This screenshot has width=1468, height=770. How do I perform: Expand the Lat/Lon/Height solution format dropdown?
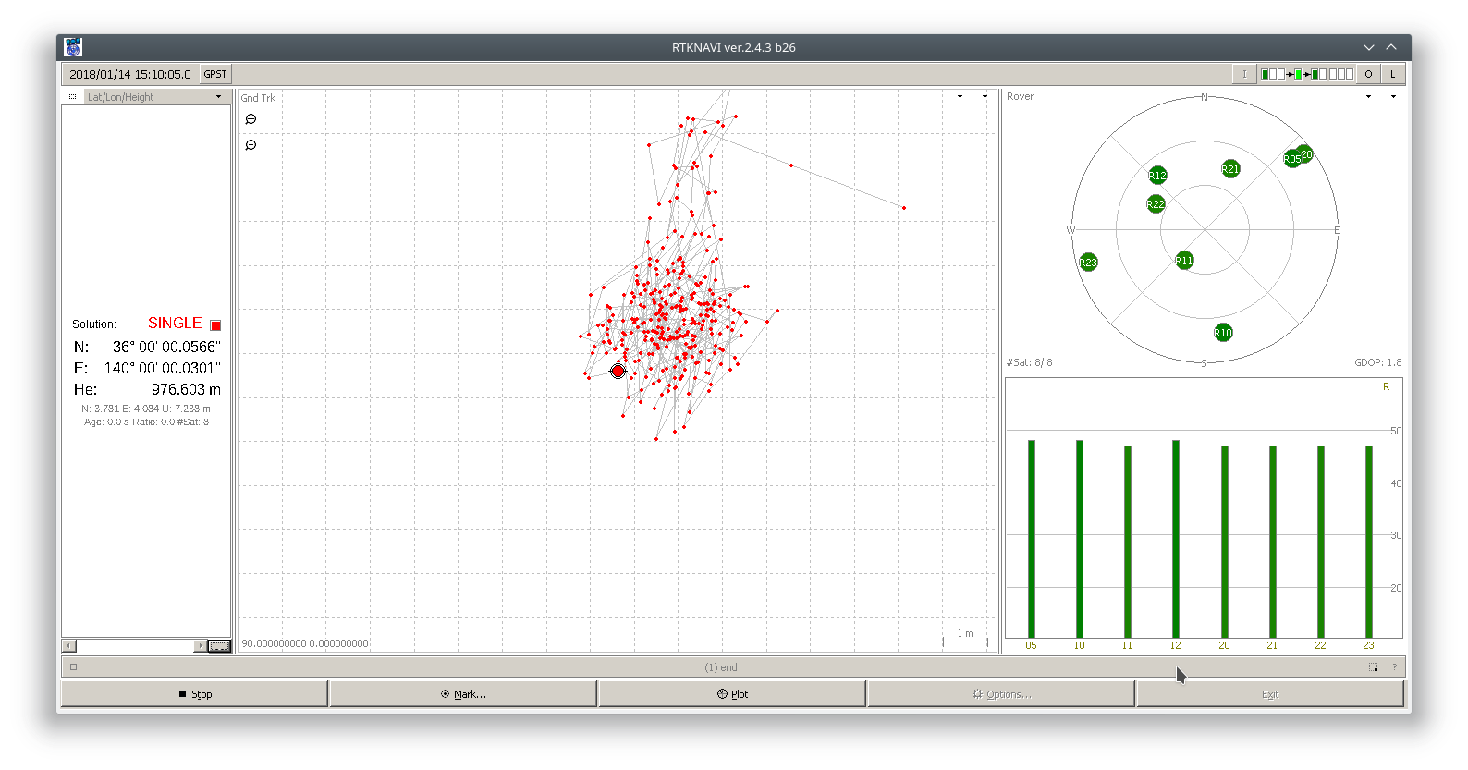218,97
